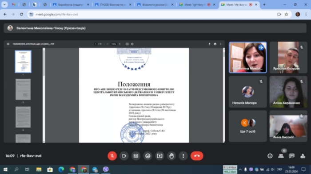Open Windows Start menu
Image resolution: width=311 pixels, height=174 pixels.
pyautogui.click(x=5, y=170)
